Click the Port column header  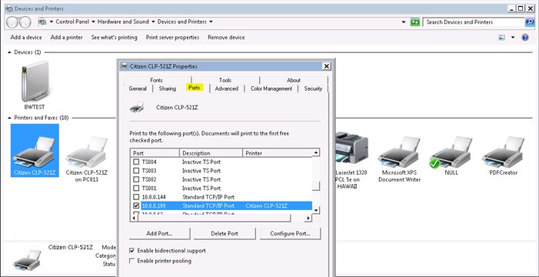coord(155,153)
